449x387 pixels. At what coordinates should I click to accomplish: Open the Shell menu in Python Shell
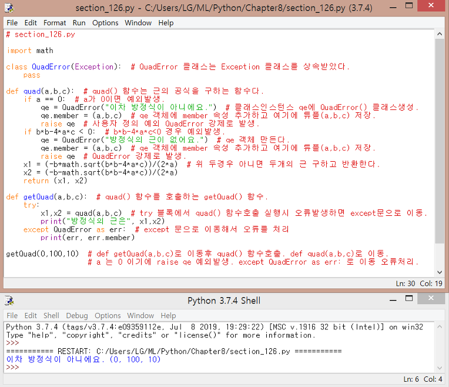coord(51,316)
